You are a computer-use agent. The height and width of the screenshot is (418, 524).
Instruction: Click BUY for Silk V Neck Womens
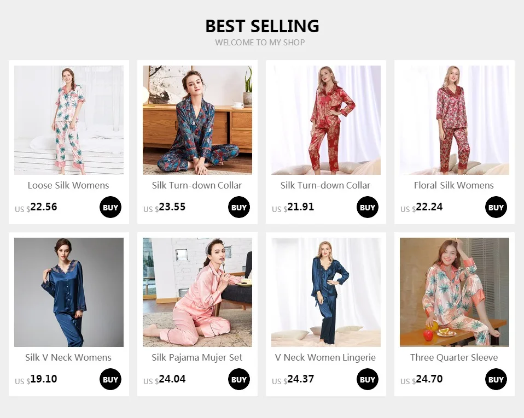click(110, 379)
